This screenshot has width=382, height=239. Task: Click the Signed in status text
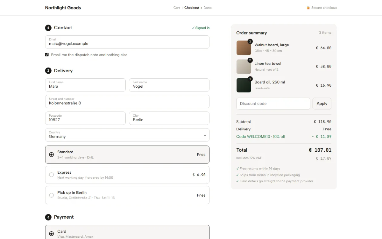point(201,28)
